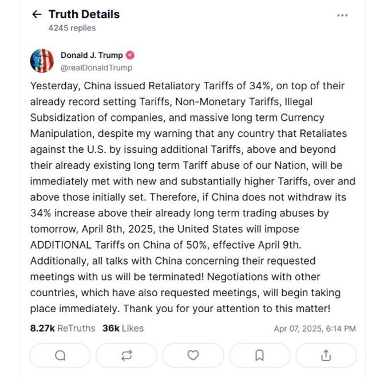Viewport: 372px width, 378px height.
Task: Click the Apr 07, 2025 timestamp
Action: pos(315,329)
